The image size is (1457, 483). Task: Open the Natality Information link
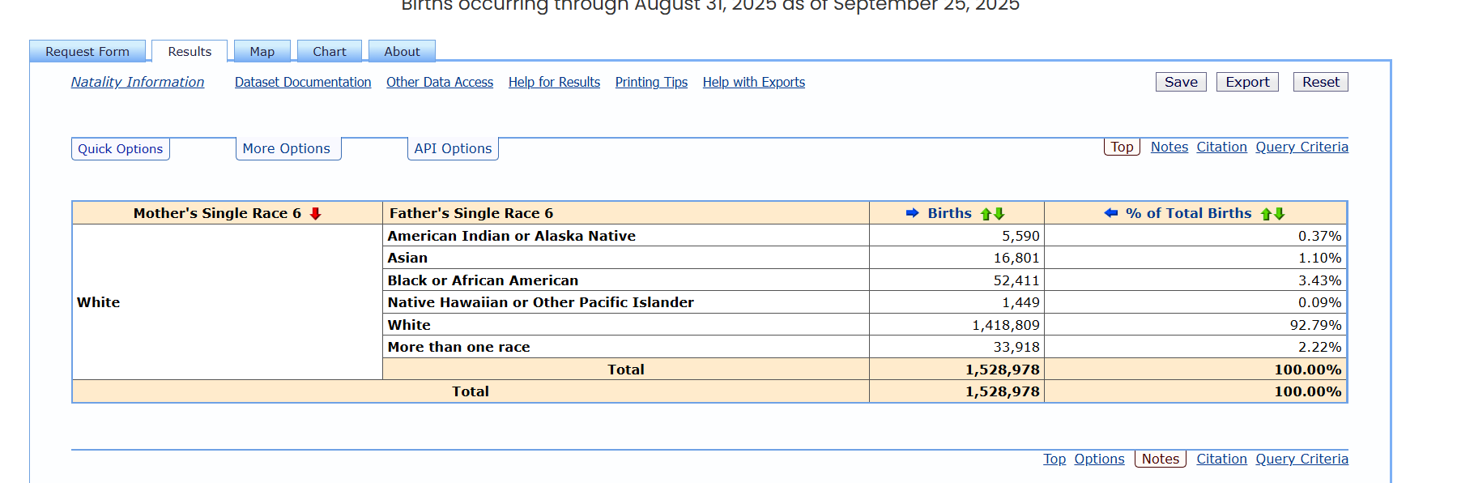pos(138,83)
